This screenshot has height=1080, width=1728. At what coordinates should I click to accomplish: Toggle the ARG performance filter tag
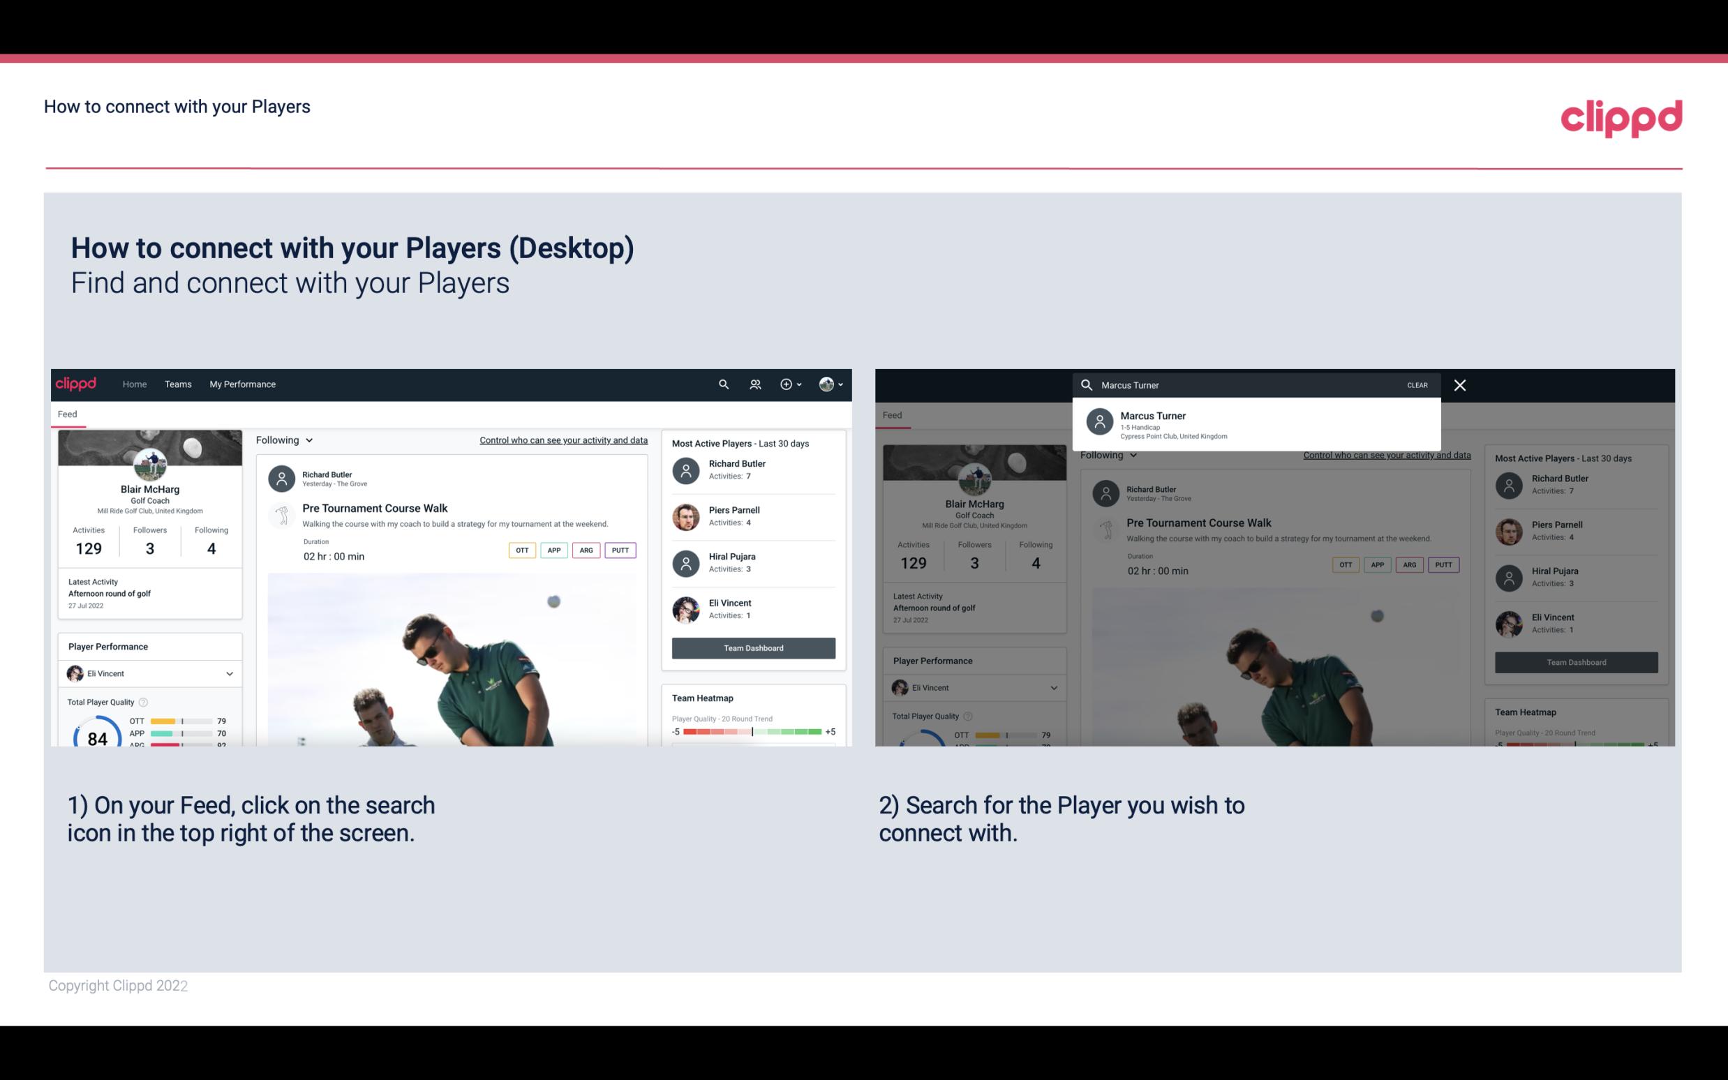point(585,548)
